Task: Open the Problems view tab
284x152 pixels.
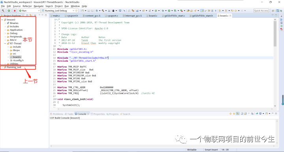Action: pos(57,114)
